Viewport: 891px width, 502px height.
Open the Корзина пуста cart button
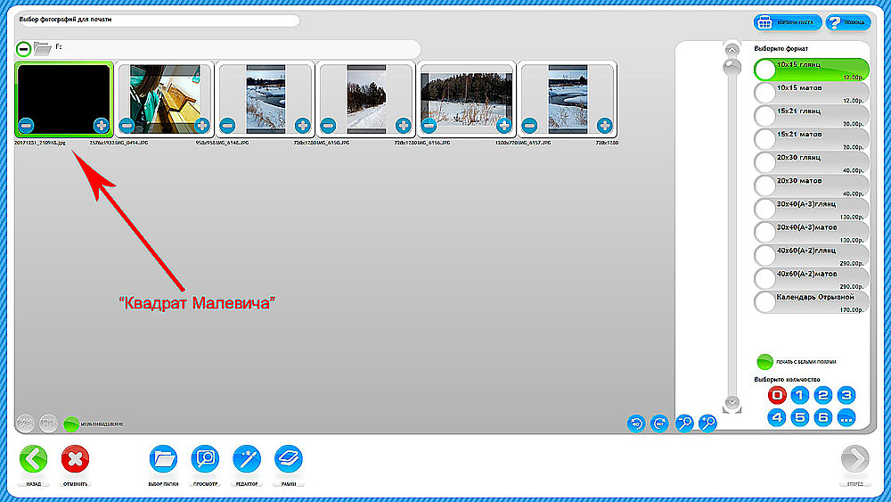[x=775, y=22]
